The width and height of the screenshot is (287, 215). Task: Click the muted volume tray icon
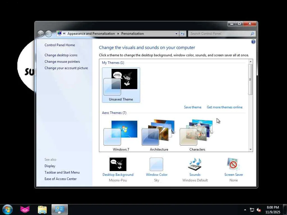pyautogui.click(x=259, y=210)
